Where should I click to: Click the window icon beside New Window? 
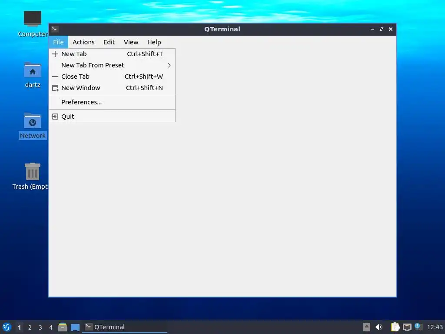click(x=55, y=88)
